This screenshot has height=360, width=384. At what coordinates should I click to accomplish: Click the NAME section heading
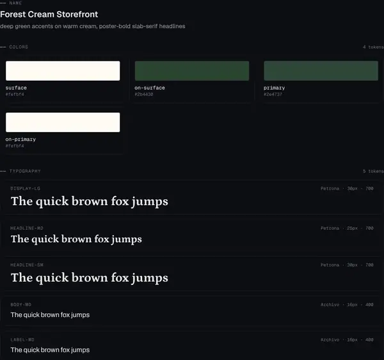pos(15,3)
